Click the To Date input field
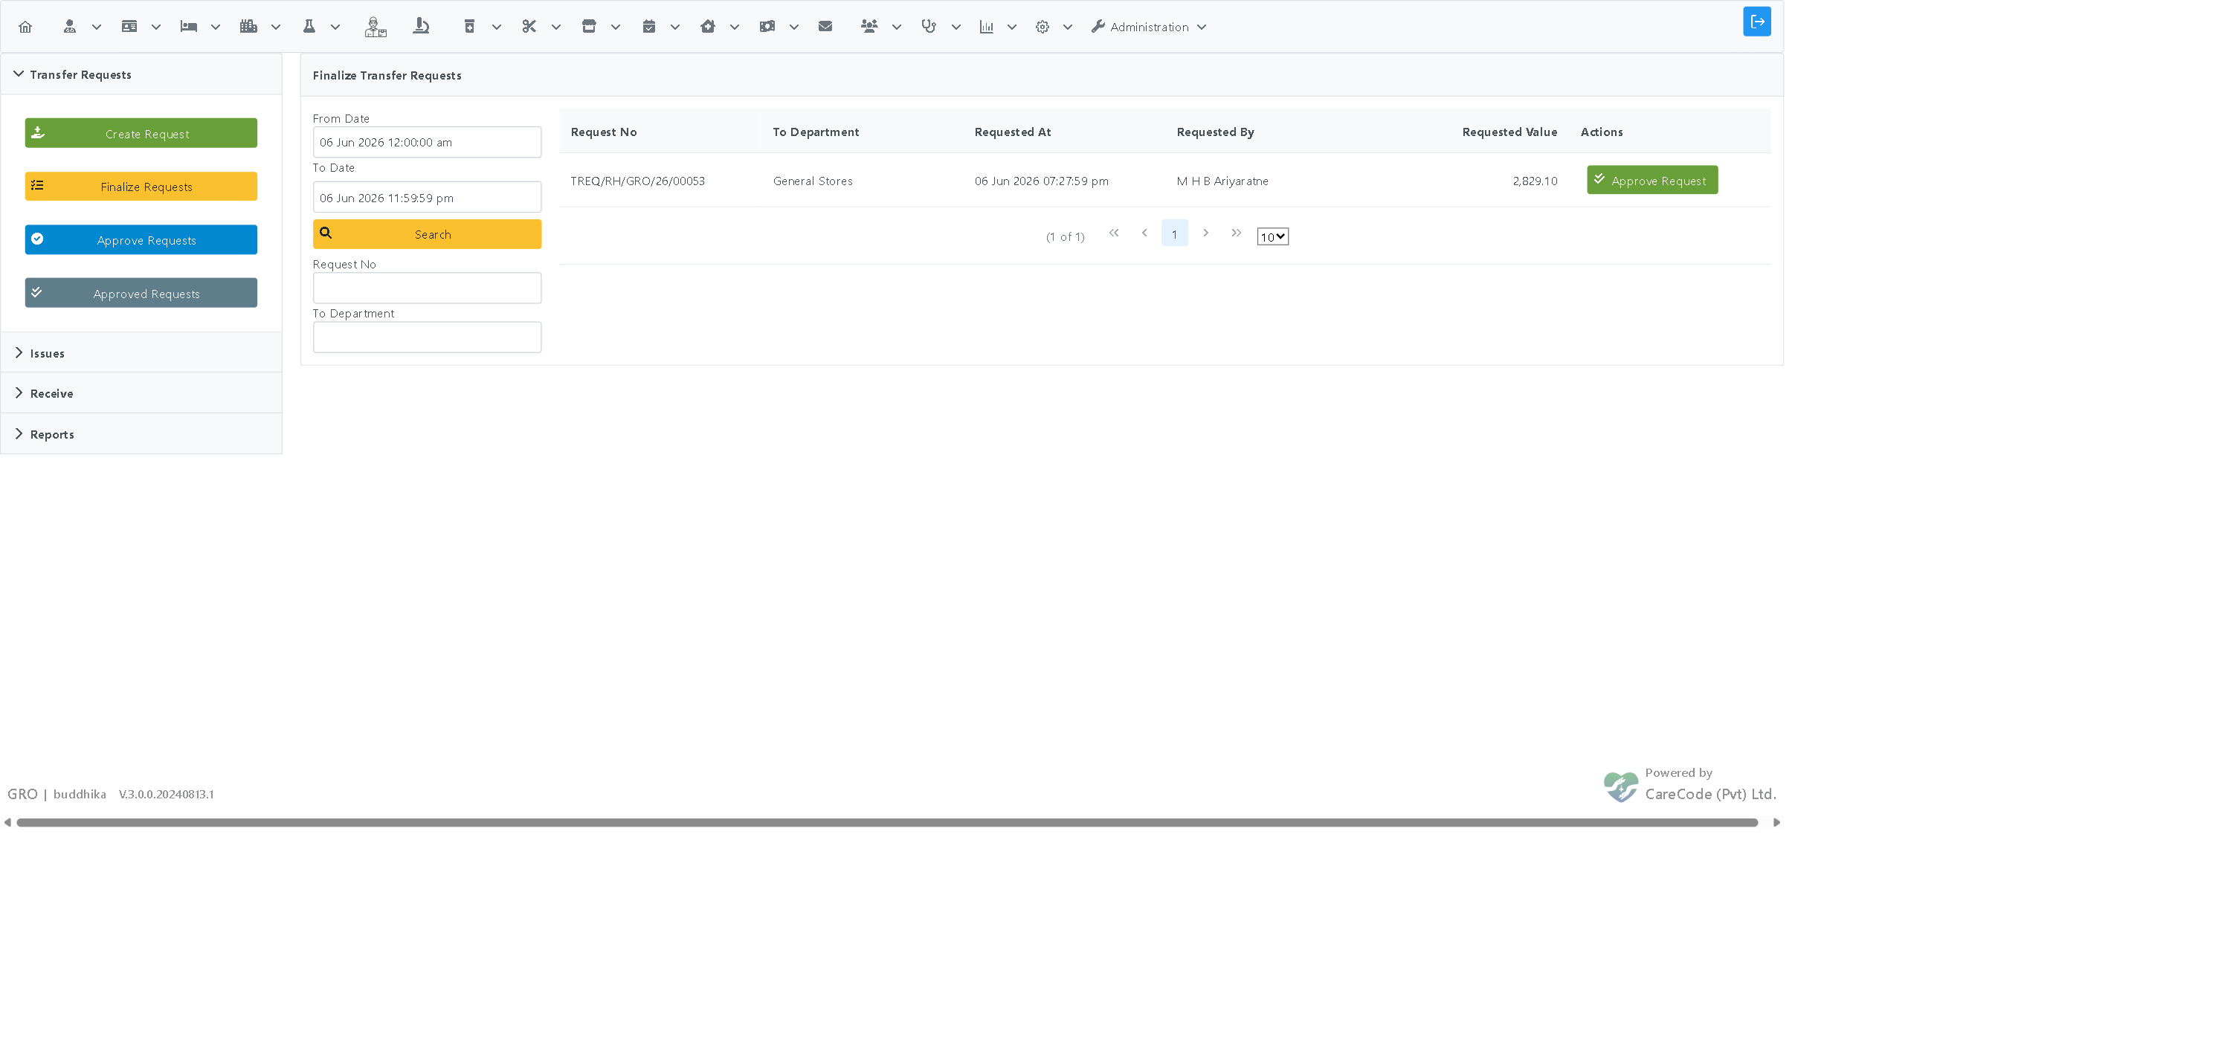The height and width of the screenshot is (1037, 2230). (x=427, y=197)
